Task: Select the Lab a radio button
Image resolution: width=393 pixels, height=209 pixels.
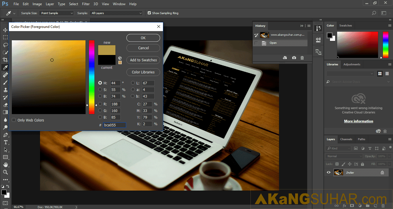Action: tap(133, 90)
